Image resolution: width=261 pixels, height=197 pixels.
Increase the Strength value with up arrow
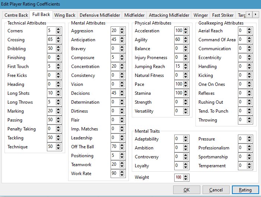[x=185, y=100]
